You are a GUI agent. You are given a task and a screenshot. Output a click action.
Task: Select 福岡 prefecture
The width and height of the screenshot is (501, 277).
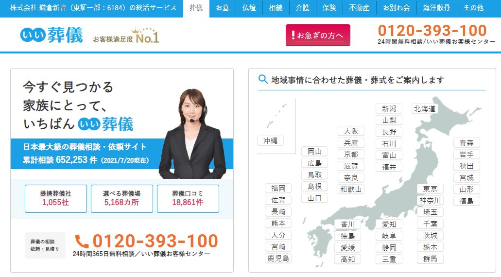click(x=278, y=189)
